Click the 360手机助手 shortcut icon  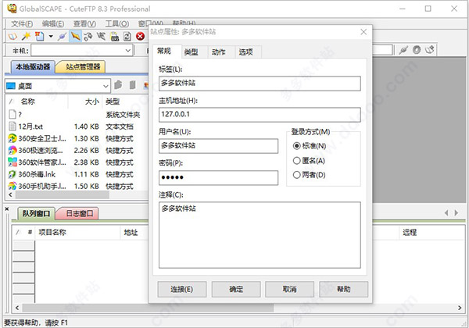(x=13, y=186)
